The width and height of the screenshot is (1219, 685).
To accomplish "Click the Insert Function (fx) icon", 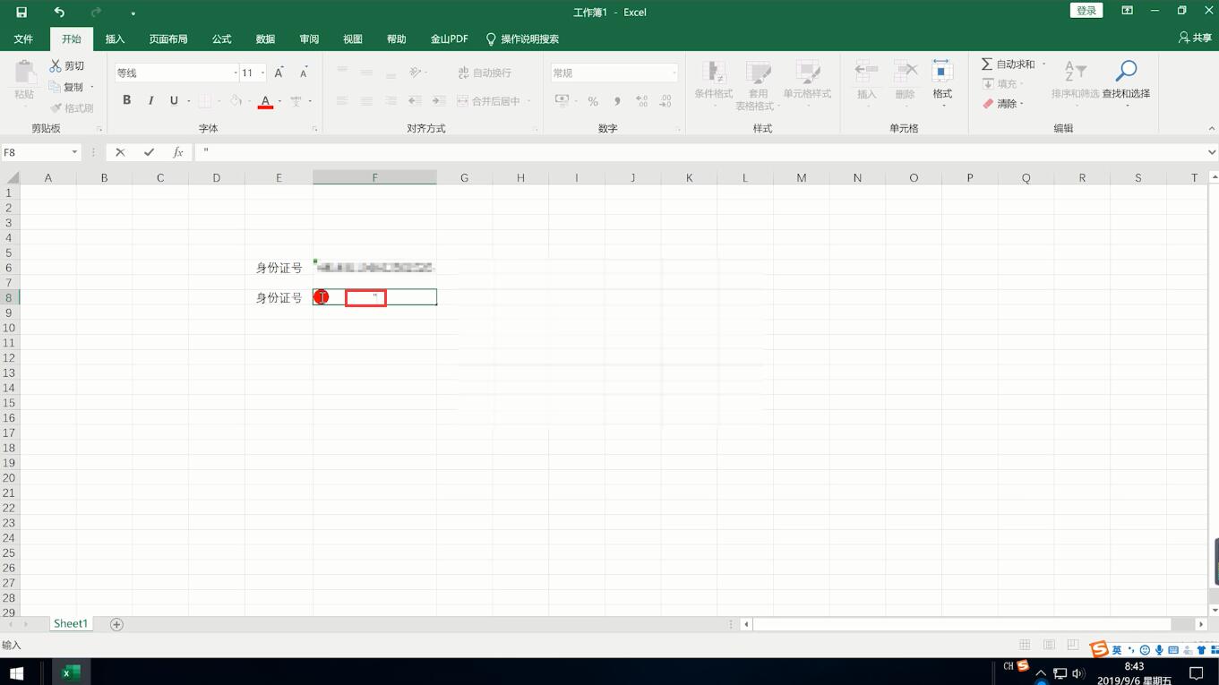I will (x=177, y=152).
